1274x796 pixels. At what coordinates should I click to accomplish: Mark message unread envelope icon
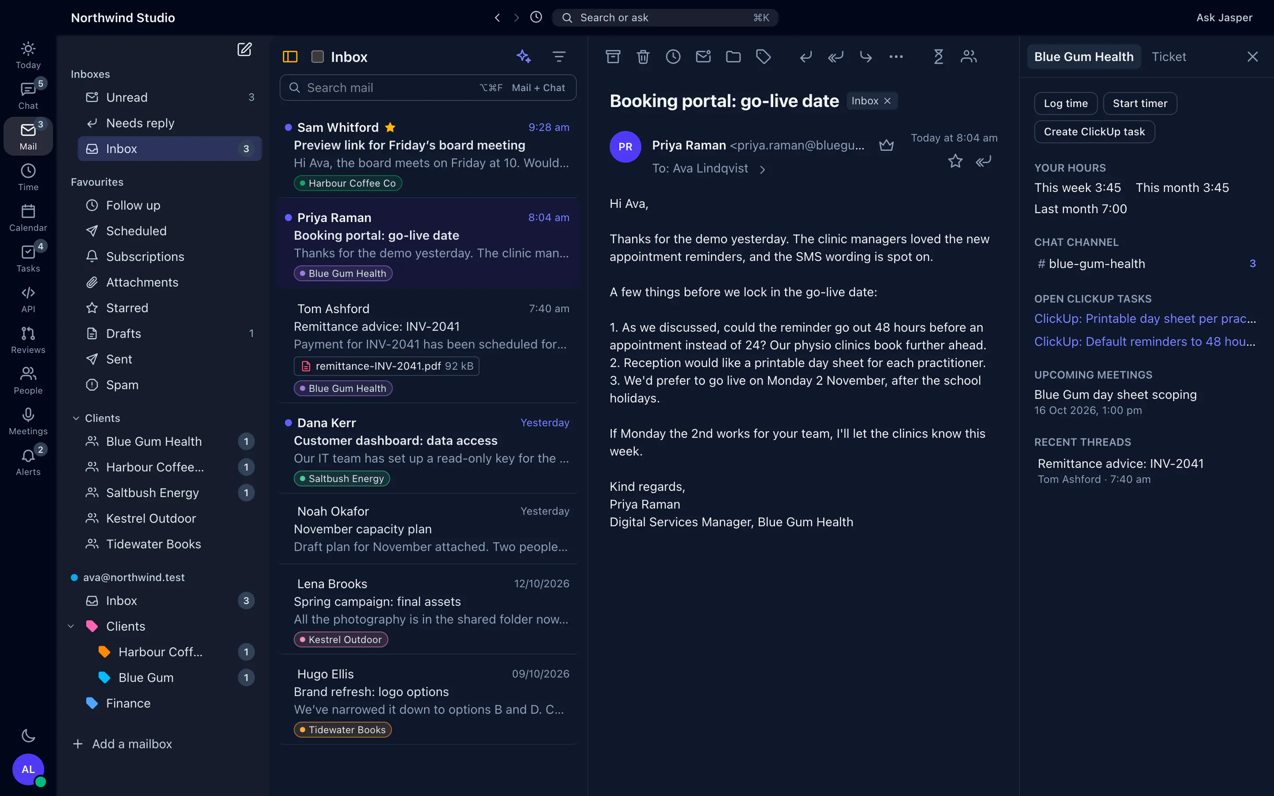click(703, 56)
